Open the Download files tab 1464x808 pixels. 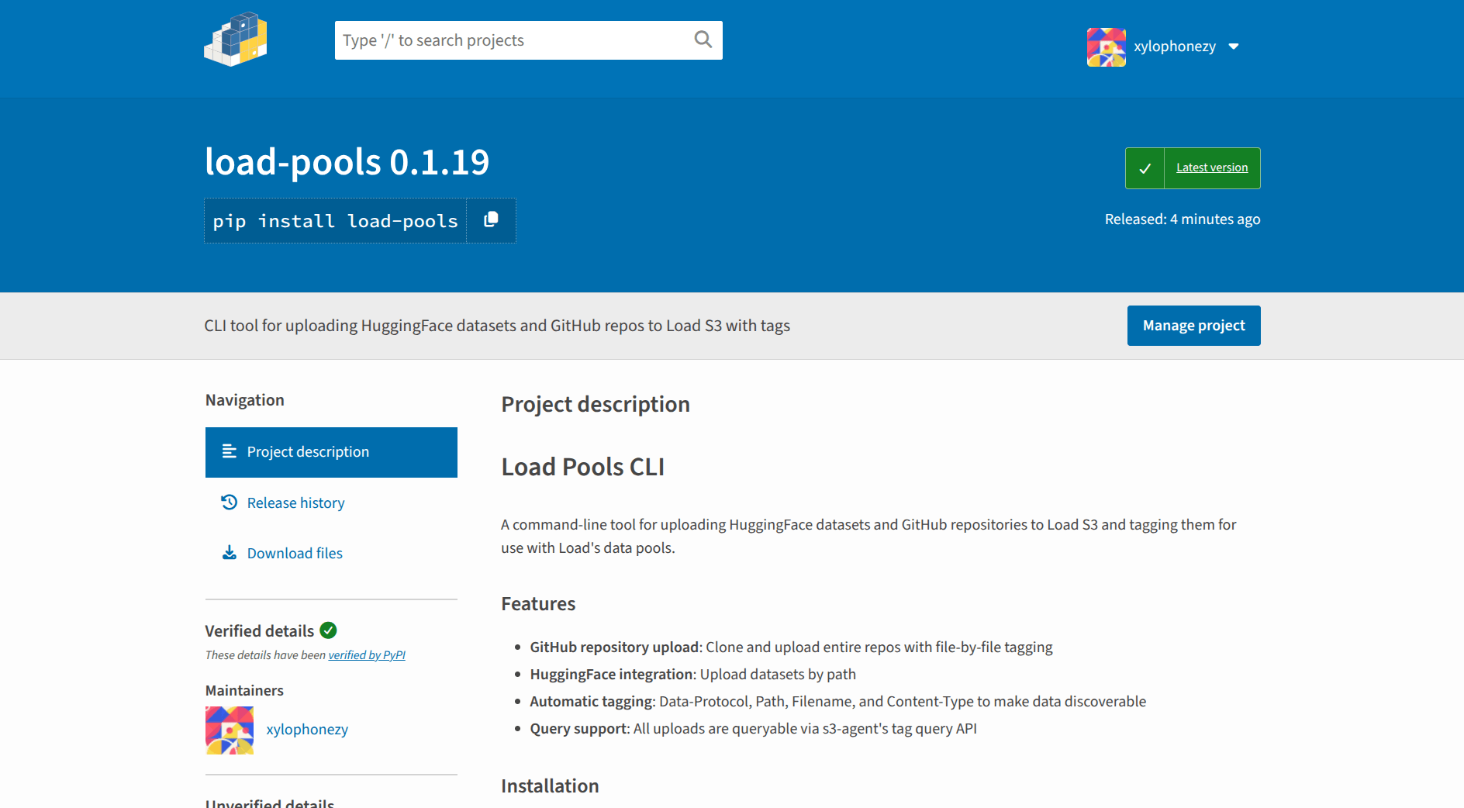point(295,554)
